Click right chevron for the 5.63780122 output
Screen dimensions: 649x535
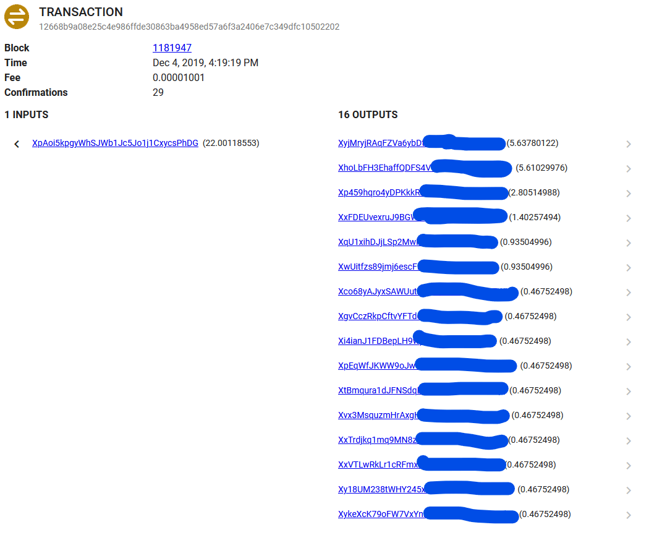pyautogui.click(x=629, y=144)
